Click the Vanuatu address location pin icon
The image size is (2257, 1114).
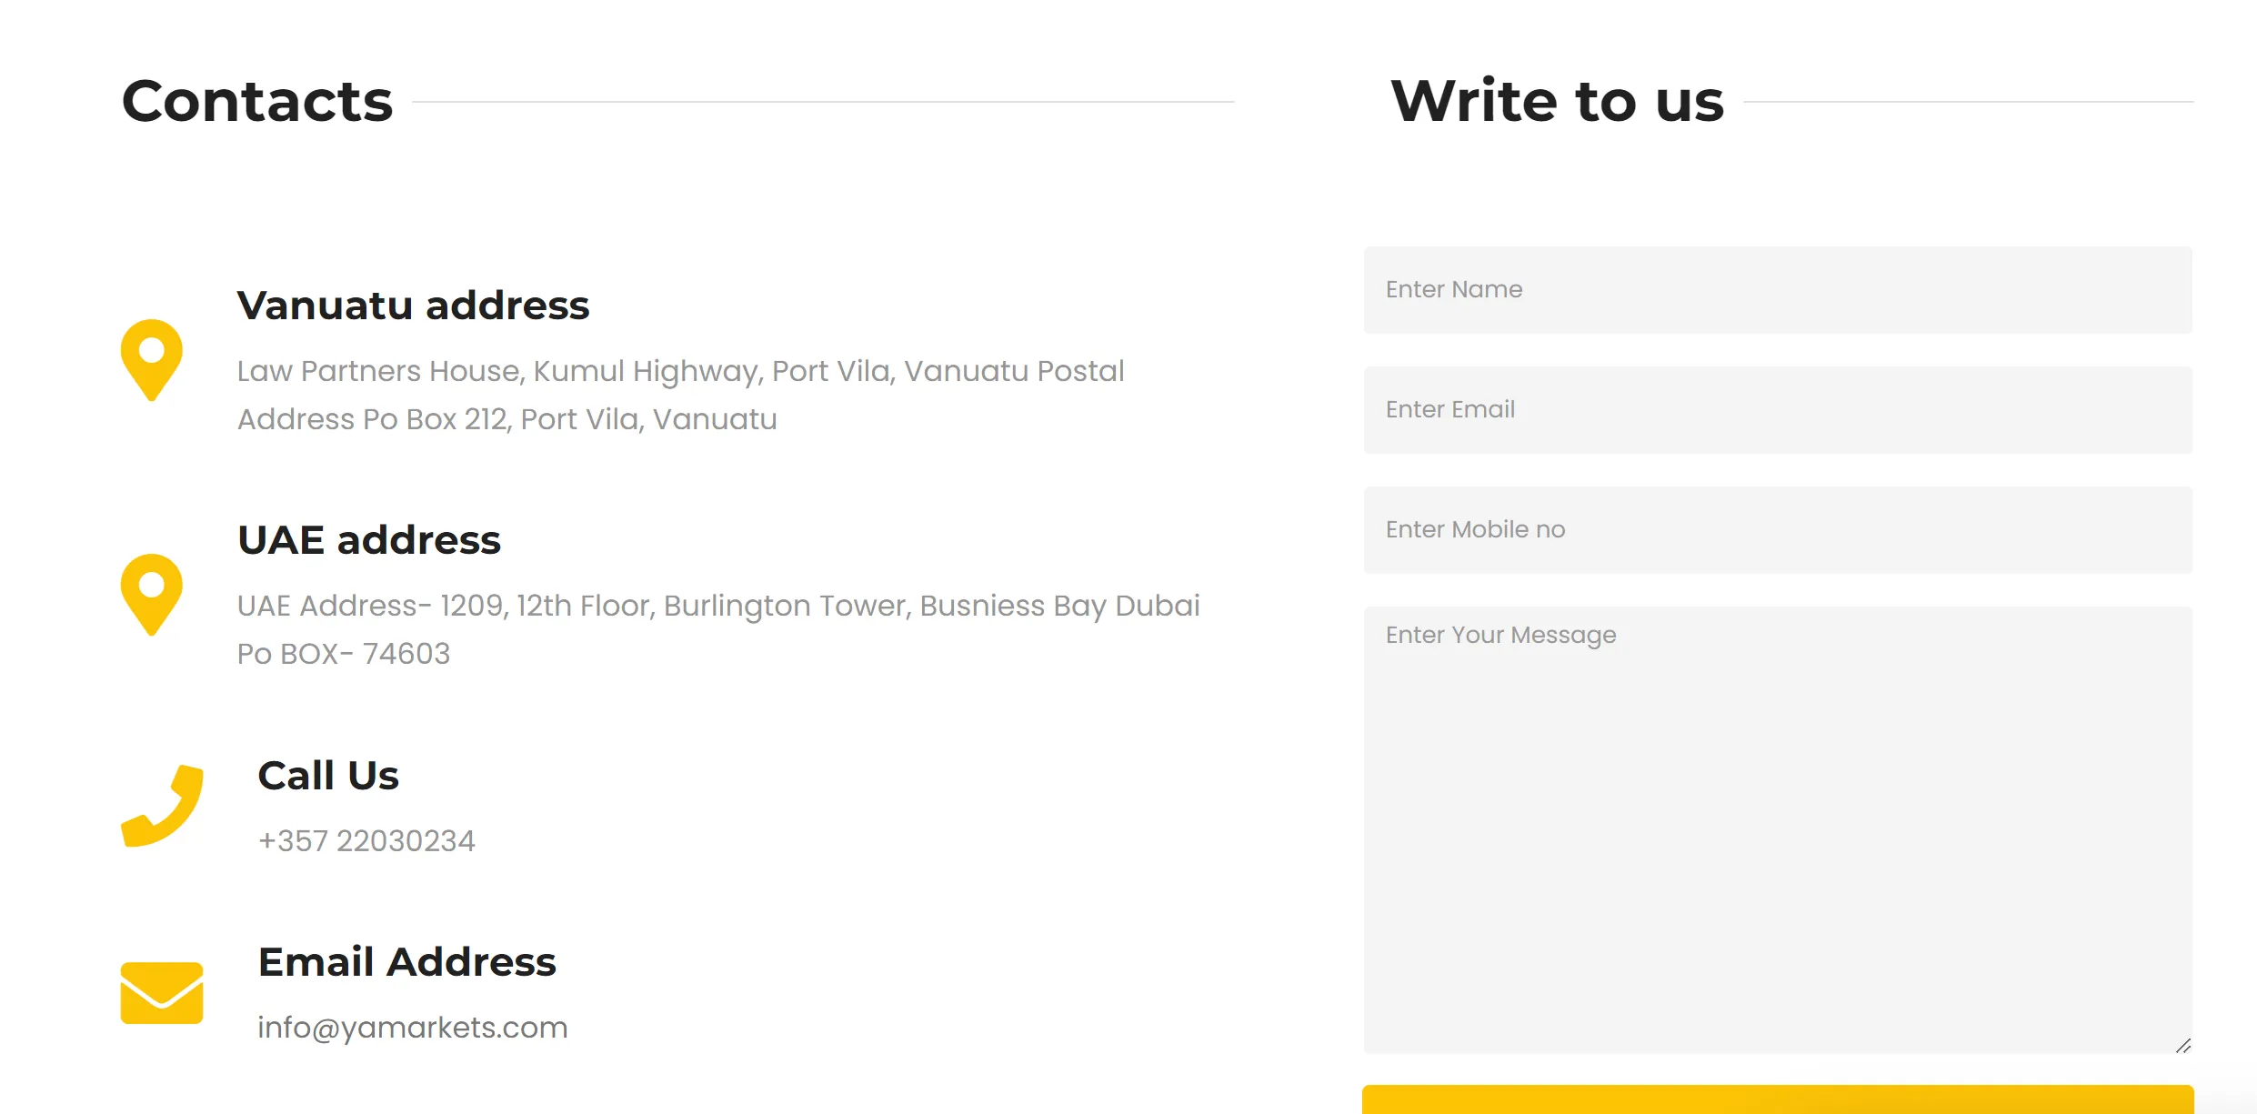tap(152, 360)
